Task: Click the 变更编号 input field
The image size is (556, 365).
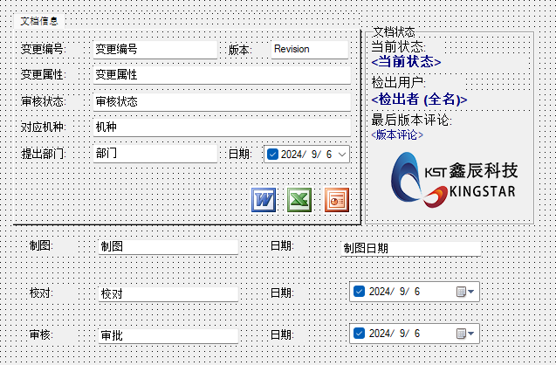Action: point(154,50)
